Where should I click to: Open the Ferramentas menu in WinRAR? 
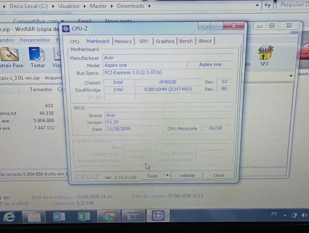[35, 40]
